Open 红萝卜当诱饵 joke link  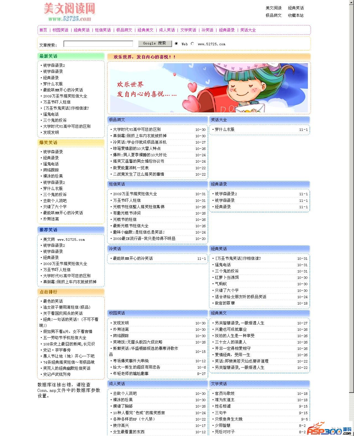227,278
